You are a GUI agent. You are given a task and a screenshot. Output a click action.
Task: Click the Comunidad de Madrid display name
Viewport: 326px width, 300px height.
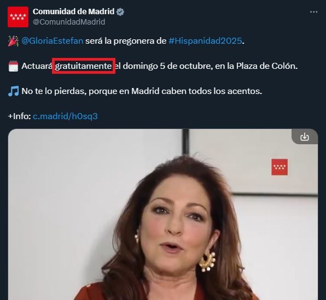pos(74,11)
